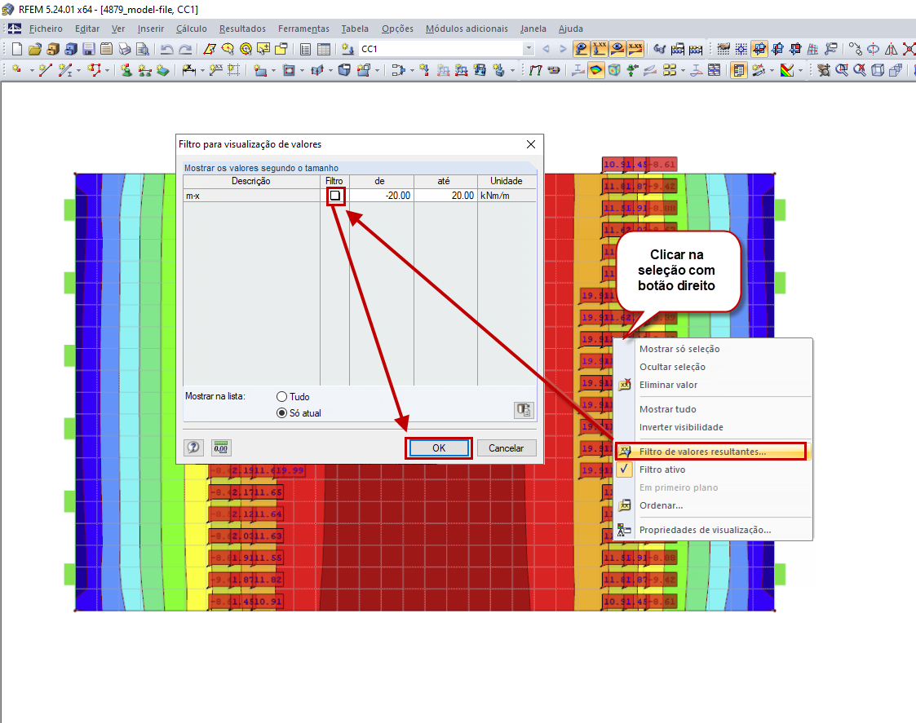The height and width of the screenshot is (723, 916).
Task: Choose Filtro de valores resultantes menu entry
Action: pos(710,452)
